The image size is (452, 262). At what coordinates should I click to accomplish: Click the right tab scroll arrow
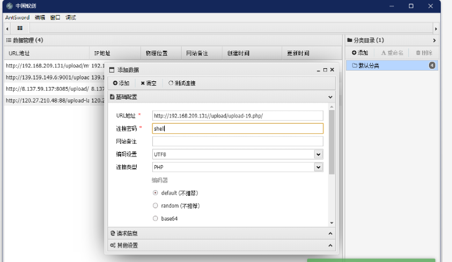436,29
